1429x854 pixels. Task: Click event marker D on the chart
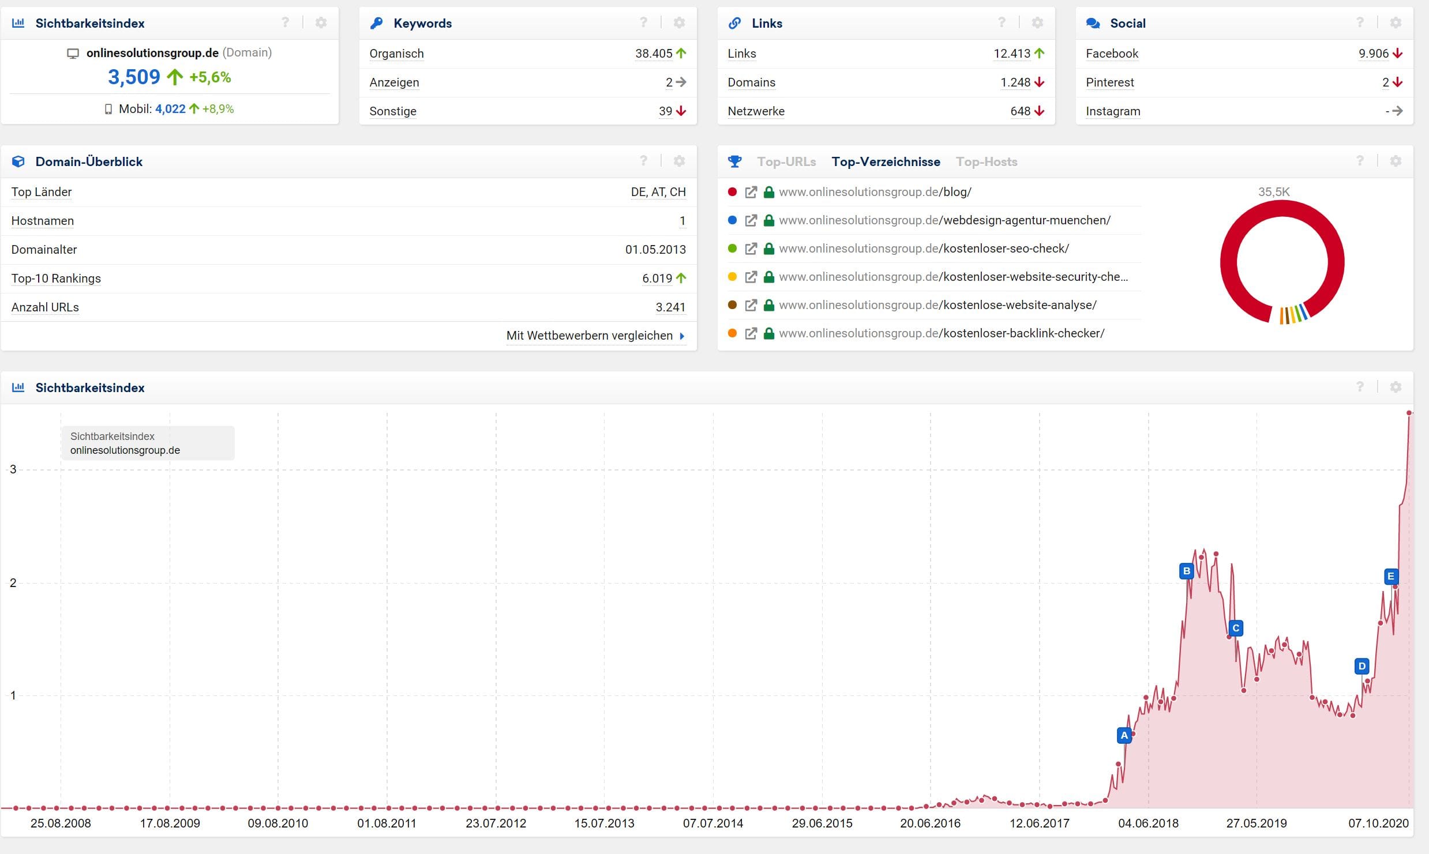(1362, 667)
